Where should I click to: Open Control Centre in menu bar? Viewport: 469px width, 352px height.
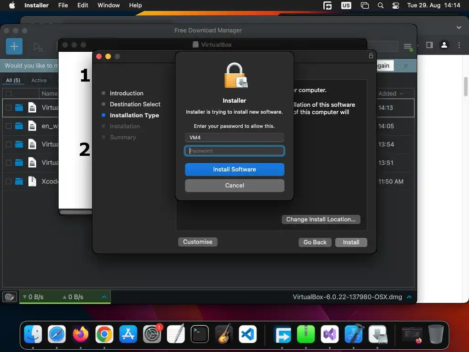[396, 5]
